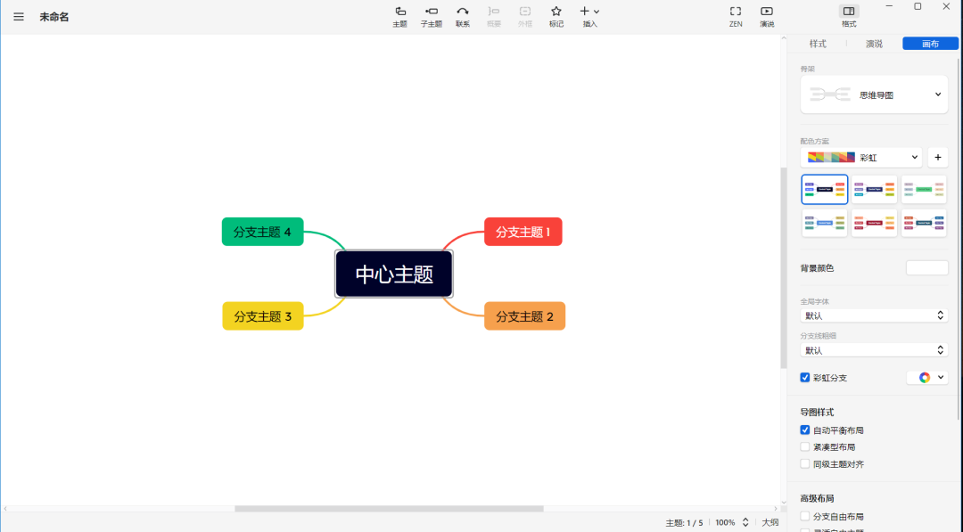Open the 全局字体 global font dropdown
The width and height of the screenshot is (963, 532).
[874, 315]
